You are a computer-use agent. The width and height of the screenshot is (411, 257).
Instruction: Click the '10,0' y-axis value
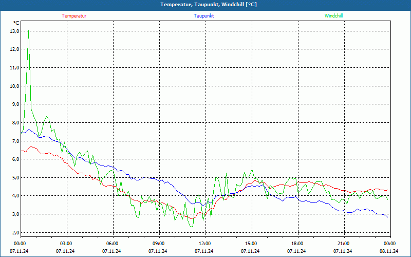(x=14, y=86)
